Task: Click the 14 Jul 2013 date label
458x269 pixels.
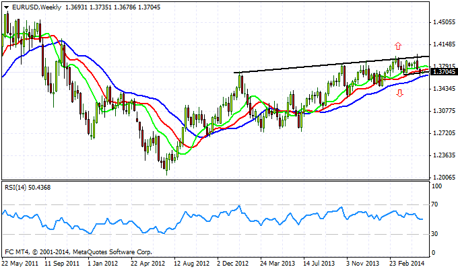Action: pyautogui.click(x=319, y=263)
